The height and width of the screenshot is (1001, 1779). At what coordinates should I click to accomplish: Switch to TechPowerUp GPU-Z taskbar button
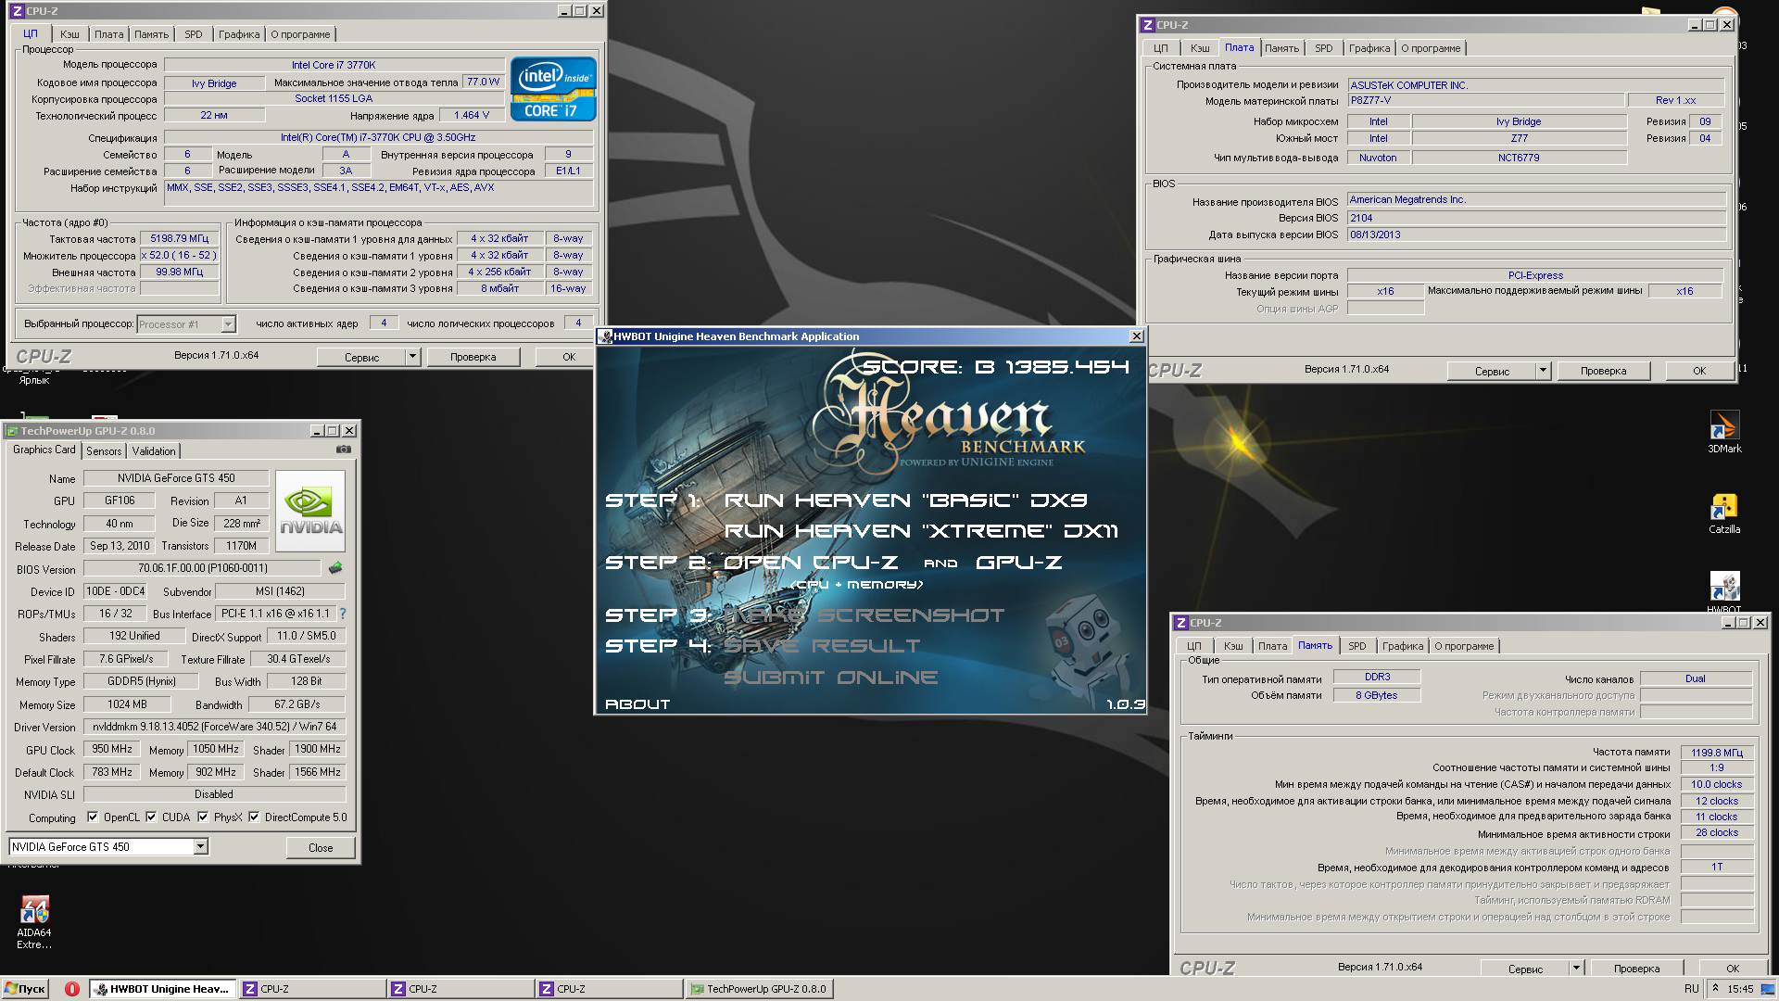(760, 989)
